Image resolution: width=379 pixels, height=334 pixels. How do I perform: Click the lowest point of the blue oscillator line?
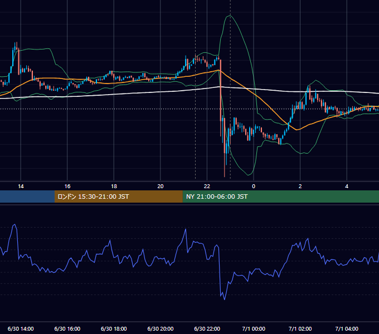click(x=225, y=299)
